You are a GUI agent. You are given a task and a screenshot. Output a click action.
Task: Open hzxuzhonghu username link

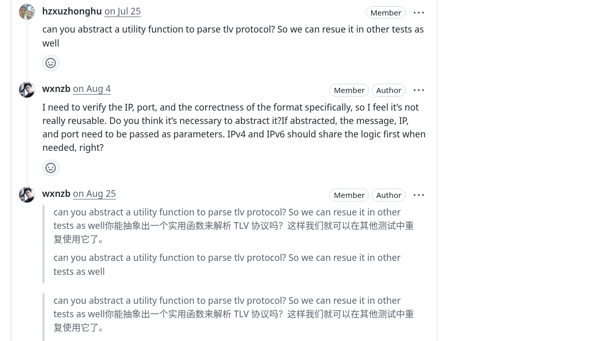click(x=72, y=11)
